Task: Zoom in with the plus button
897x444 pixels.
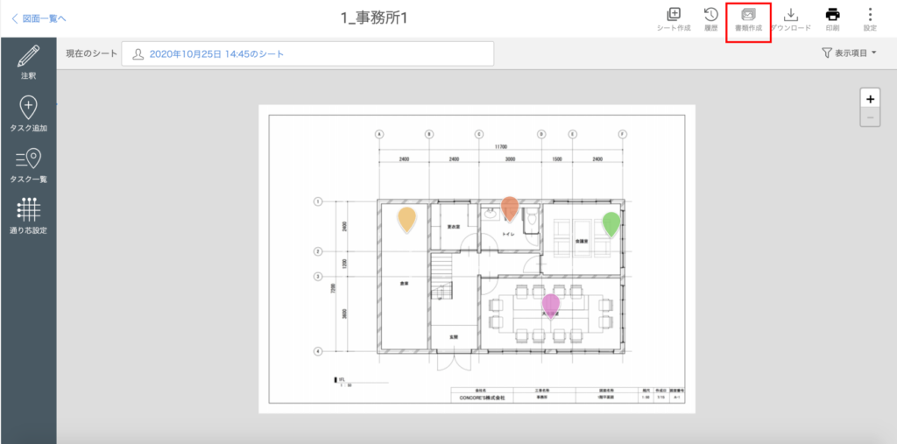Action: pyautogui.click(x=870, y=98)
